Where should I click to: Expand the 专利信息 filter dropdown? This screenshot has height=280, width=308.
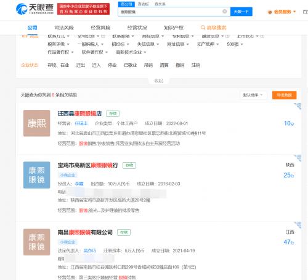click(x=183, y=36)
